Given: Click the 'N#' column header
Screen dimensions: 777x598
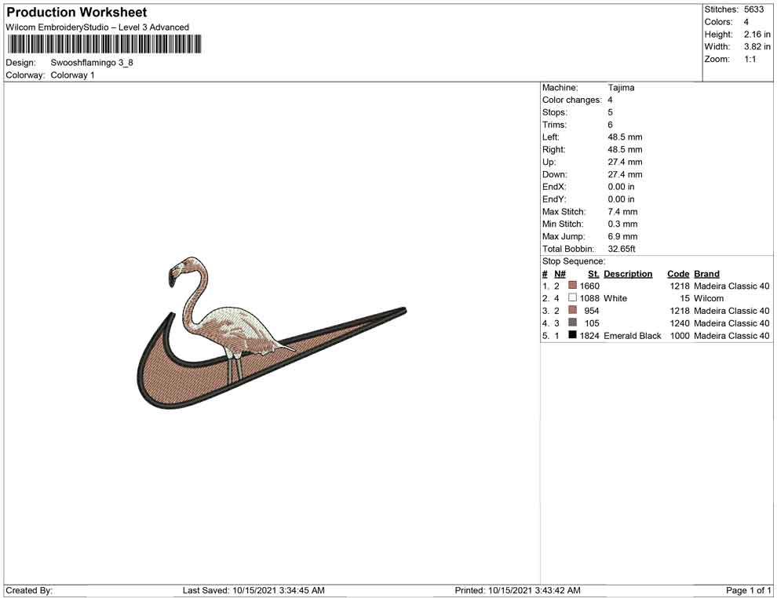Looking at the screenshot, I should pyautogui.click(x=560, y=274).
